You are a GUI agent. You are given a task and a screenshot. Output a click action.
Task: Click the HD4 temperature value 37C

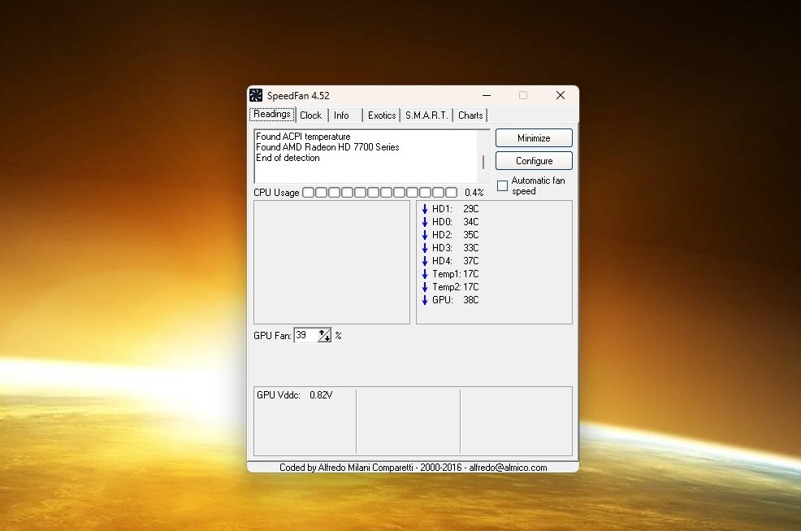point(471,261)
